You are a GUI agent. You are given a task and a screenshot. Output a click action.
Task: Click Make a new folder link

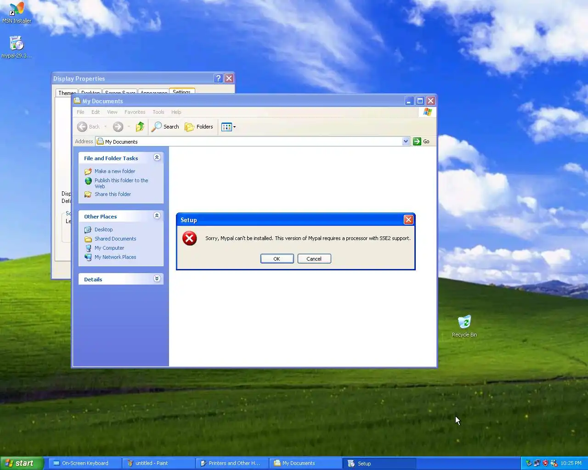tap(115, 171)
